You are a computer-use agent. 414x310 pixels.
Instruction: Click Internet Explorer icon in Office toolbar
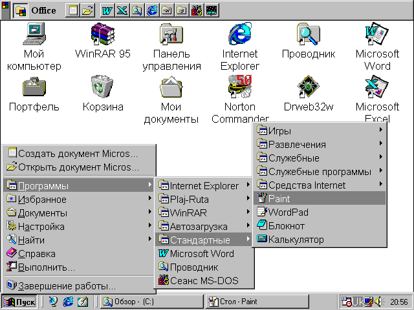tap(153, 11)
